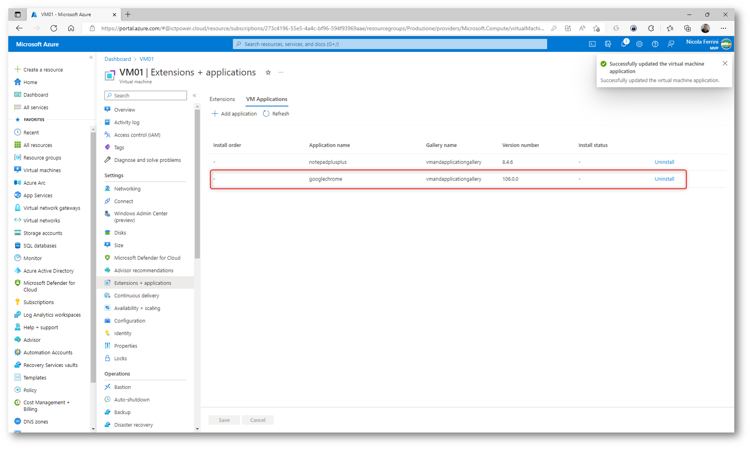Click Dashboard breadcrumb link

click(117, 59)
